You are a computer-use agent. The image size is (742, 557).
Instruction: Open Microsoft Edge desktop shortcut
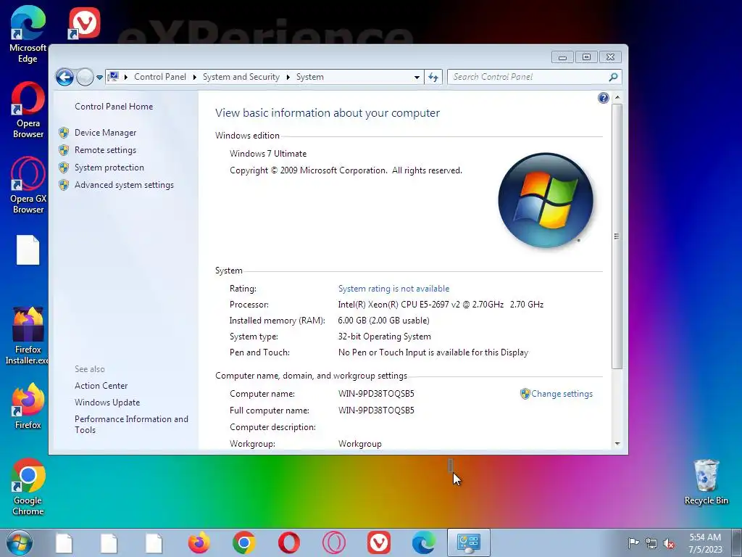click(28, 33)
